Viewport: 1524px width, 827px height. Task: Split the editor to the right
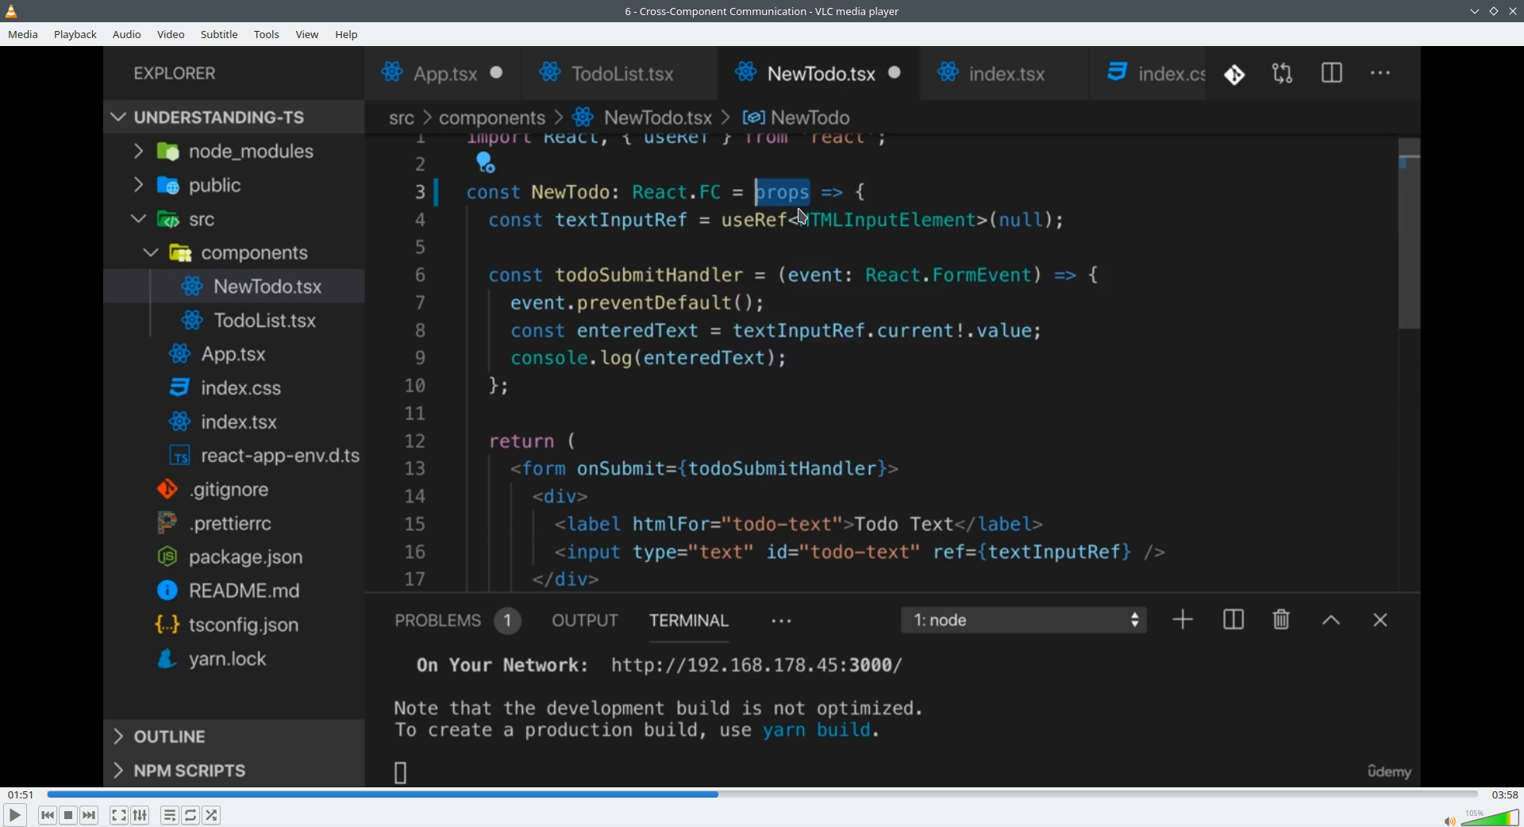pyautogui.click(x=1332, y=74)
